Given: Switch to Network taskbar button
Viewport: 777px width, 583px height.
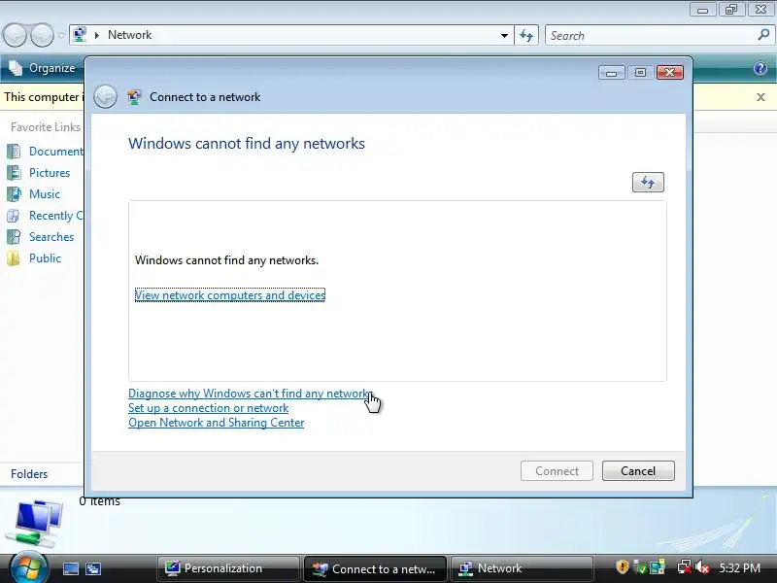Looking at the screenshot, I should pos(522,568).
